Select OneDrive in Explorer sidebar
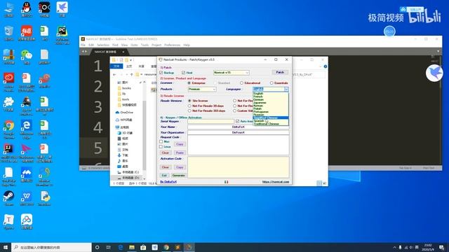Image resolution: width=449 pixels, height=252 pixels. tap(124, 113)
